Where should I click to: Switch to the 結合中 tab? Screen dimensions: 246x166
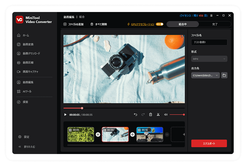pos(183,24)
